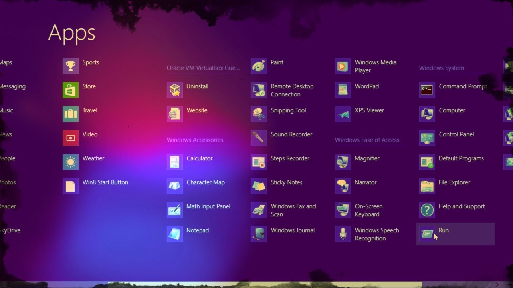Open the Math Input Panel icon
The height and width of the screenshot is (288, 513).
tap(175, 210)
